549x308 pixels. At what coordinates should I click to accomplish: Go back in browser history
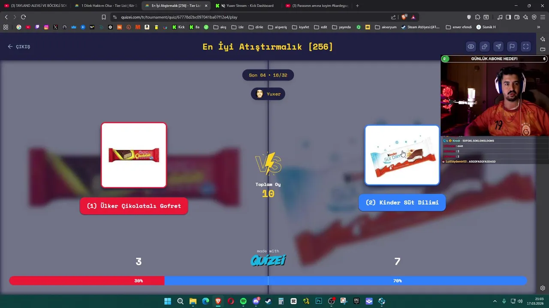click(6, 17)
